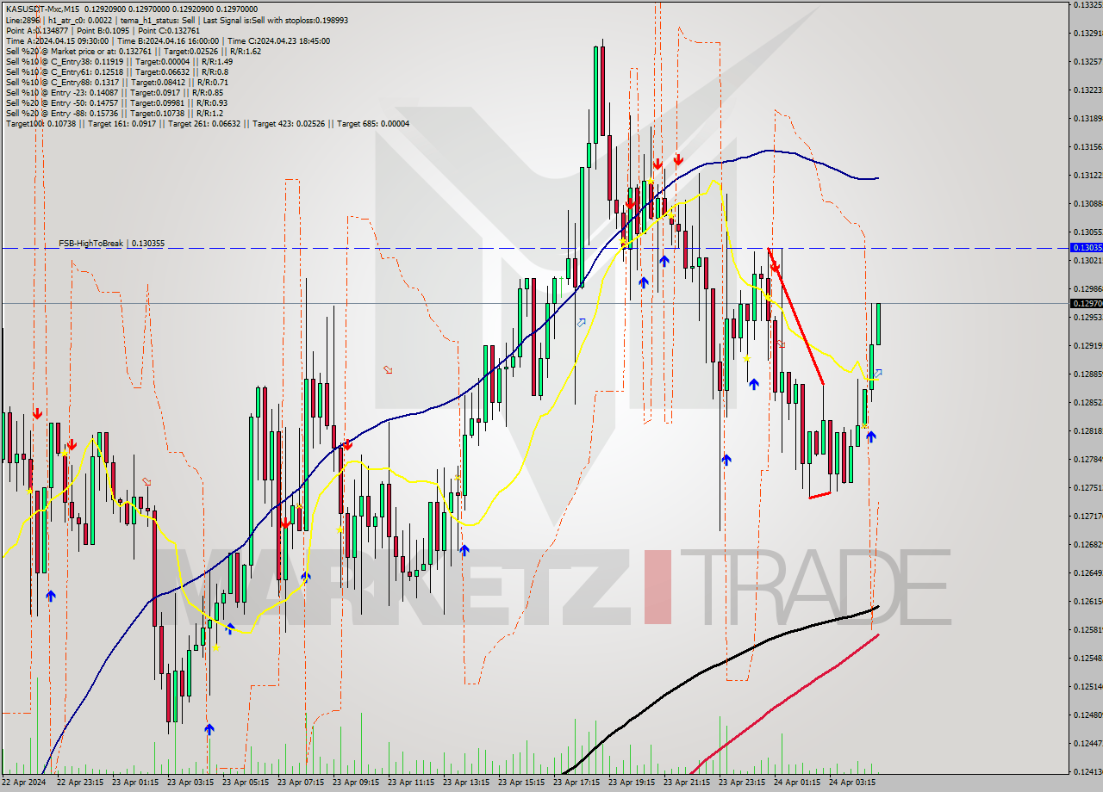This screenshot has width=1103, height=792.
Task: Click the '23 Apr 05:15' time axis label
Action: 246,783
